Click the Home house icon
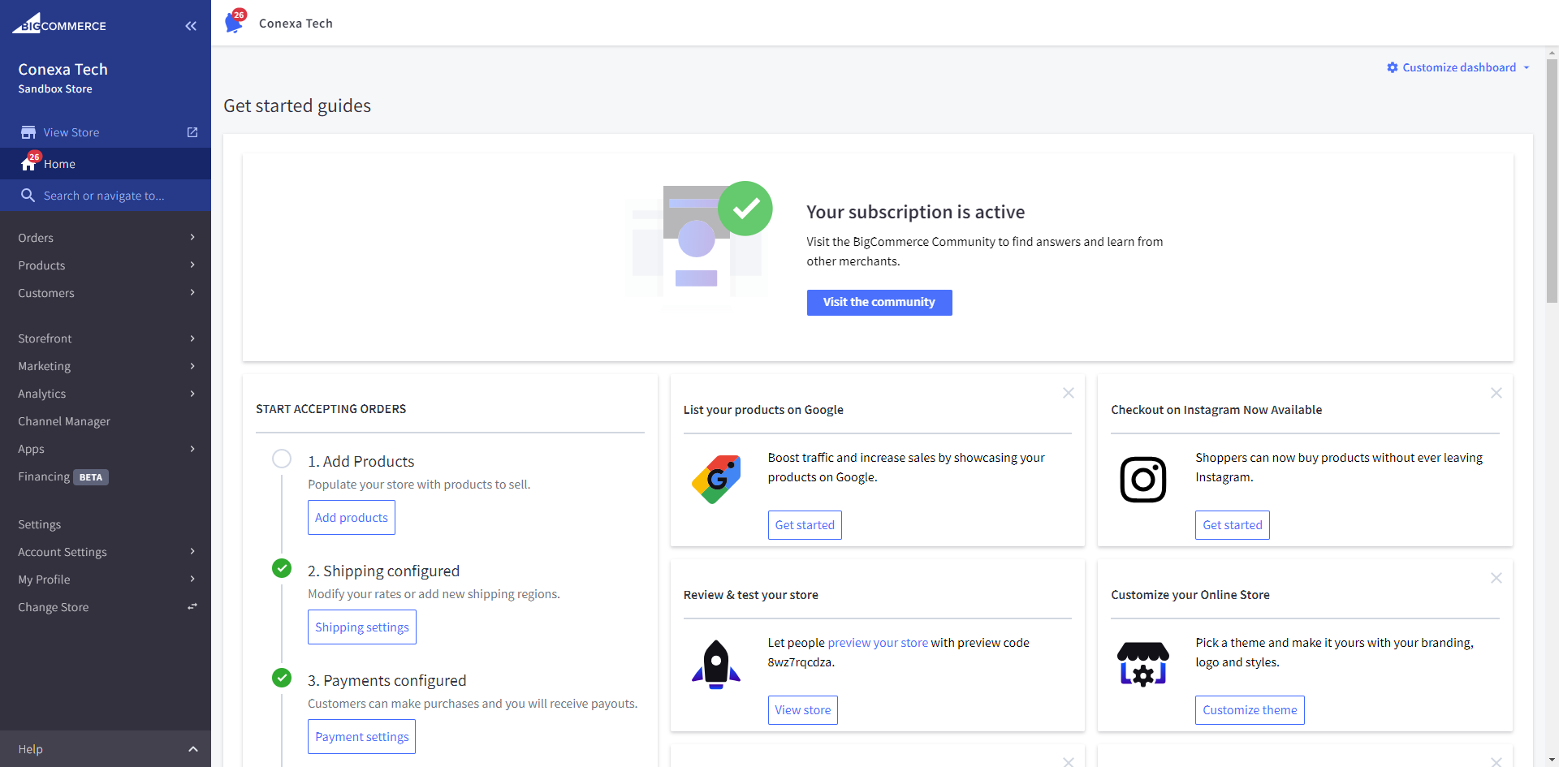Image resolution: width=1559 pixels, height=767 pixels. pos(28,164)
